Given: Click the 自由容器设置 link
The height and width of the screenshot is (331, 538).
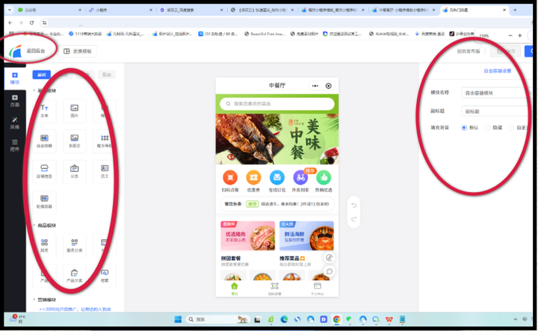Looking at the screenshot, I should pos(497,71).
